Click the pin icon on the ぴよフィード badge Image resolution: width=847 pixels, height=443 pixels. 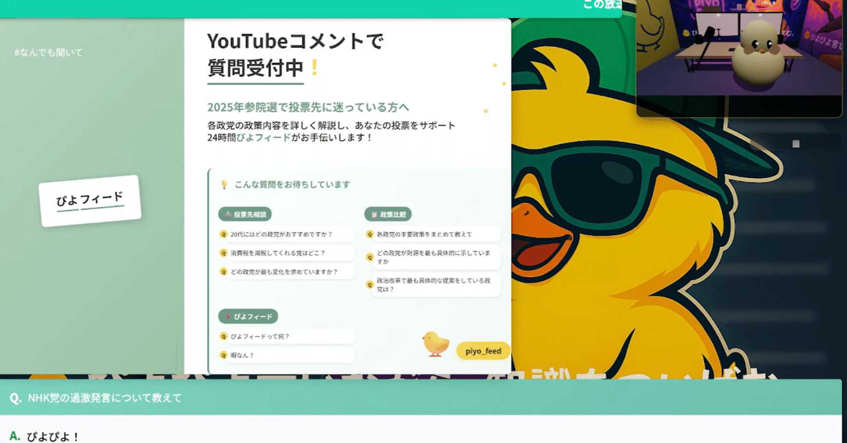point(229,316)
